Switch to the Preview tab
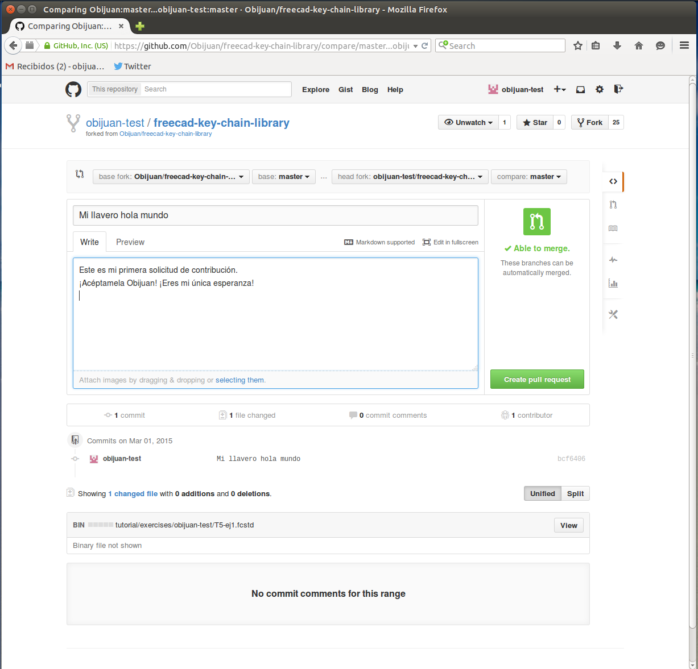Image resolution: width=698 pixels, height=669 pixels. [x=130, y=242]
